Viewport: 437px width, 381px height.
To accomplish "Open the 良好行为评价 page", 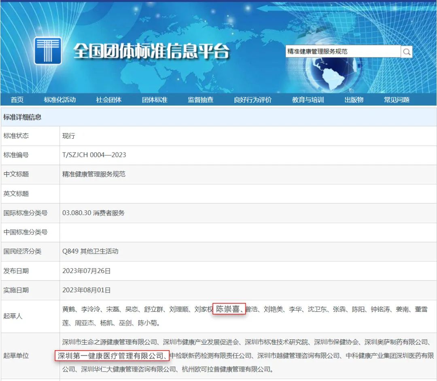I will pyautogui.click(x=252, y=100).
